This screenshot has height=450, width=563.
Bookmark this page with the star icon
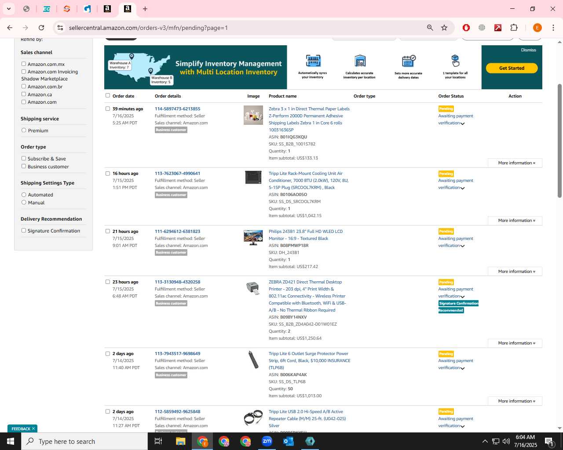(444, 28)
